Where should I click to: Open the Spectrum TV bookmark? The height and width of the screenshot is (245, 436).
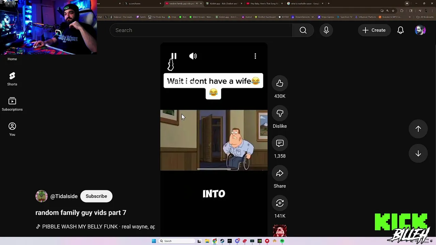345,17
